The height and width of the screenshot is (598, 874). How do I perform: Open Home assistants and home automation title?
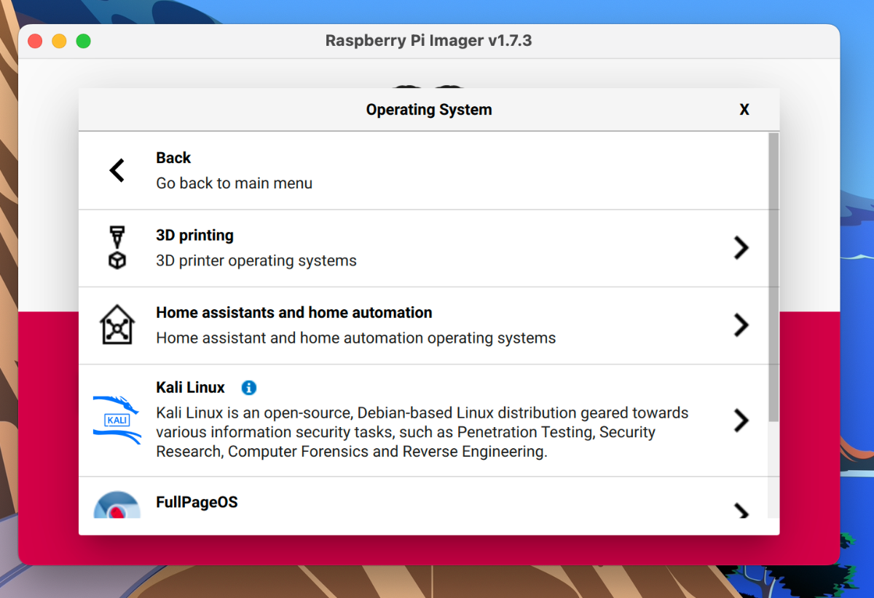click(x=294, y=313)
